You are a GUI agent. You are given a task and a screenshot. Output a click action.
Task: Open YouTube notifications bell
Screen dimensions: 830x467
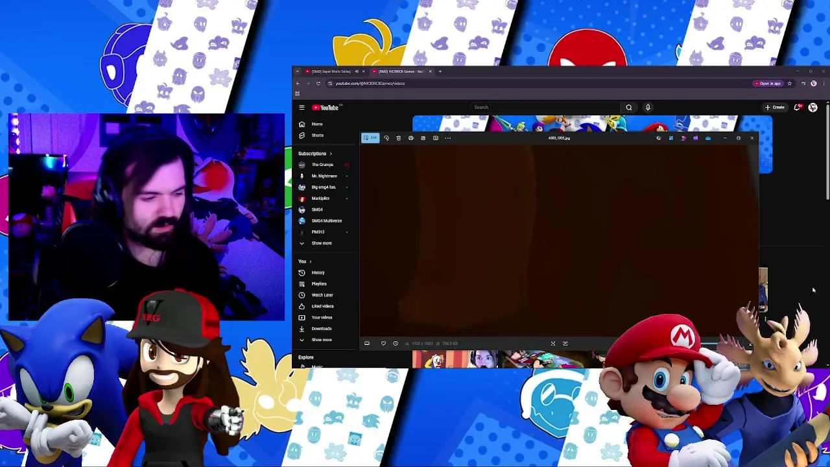tap(797, 108)
